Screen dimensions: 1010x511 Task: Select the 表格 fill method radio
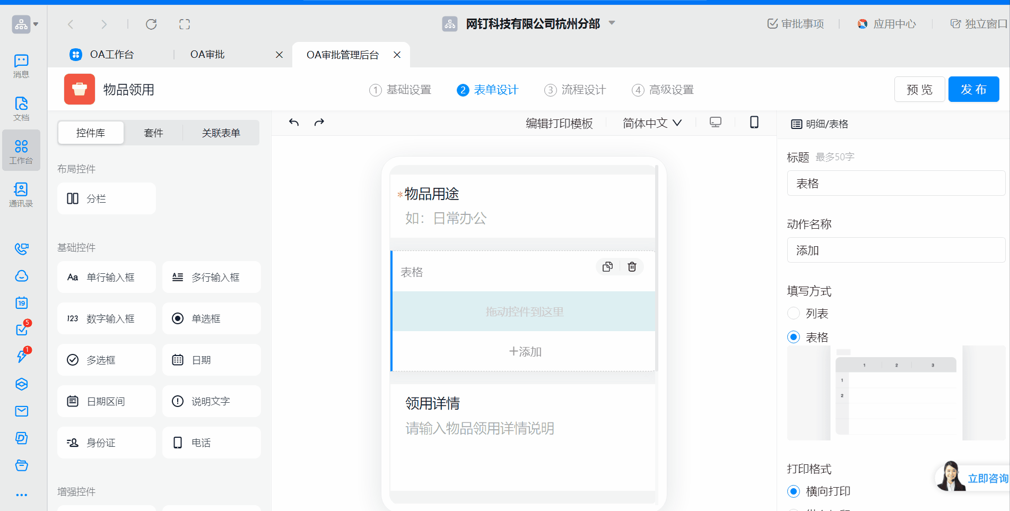click(794, 337)
